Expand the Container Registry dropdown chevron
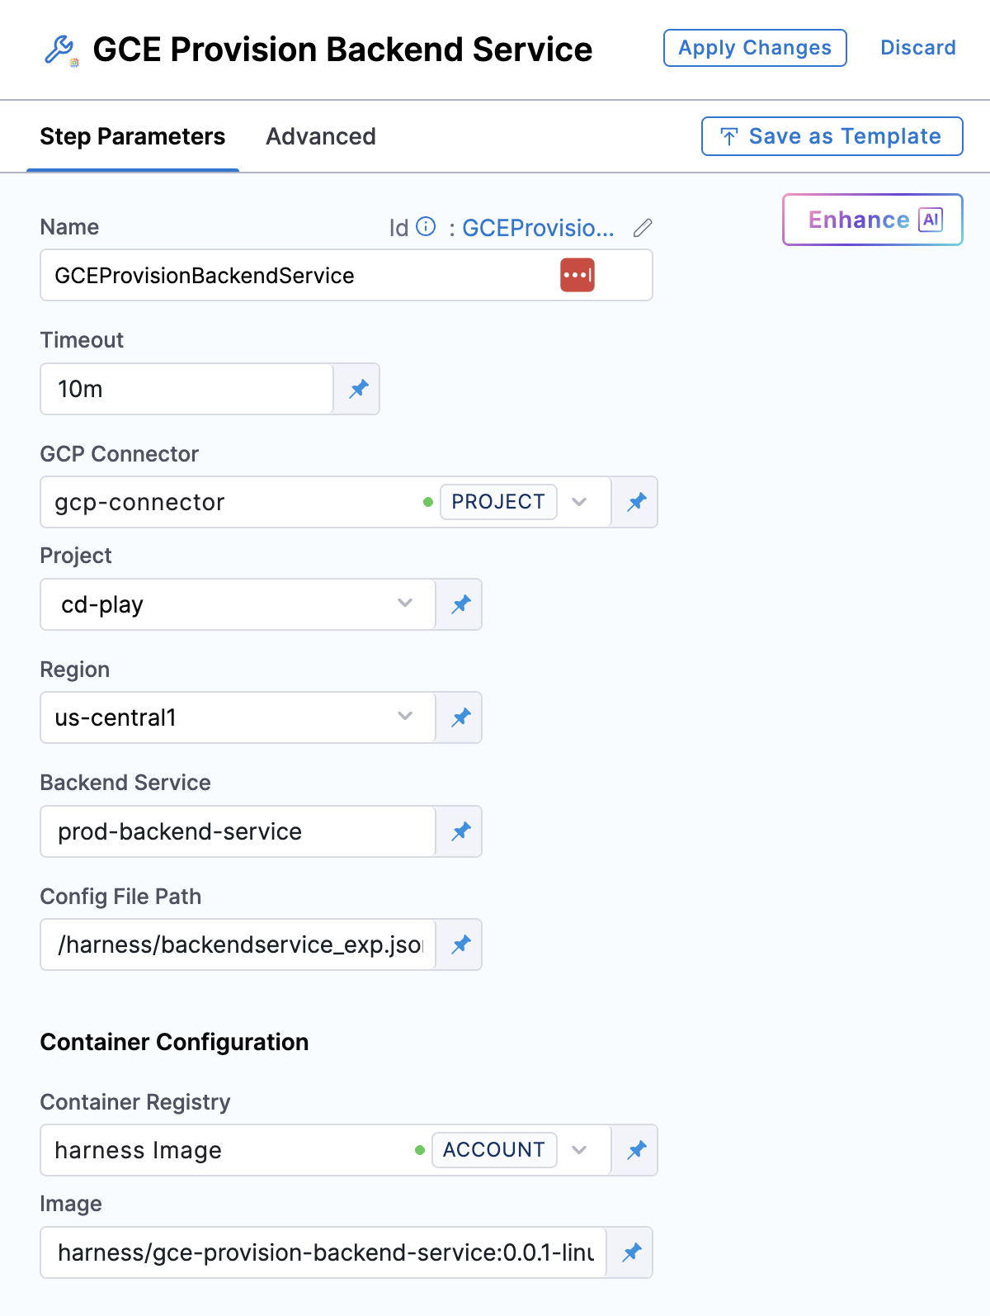 tap(579, 1150)
